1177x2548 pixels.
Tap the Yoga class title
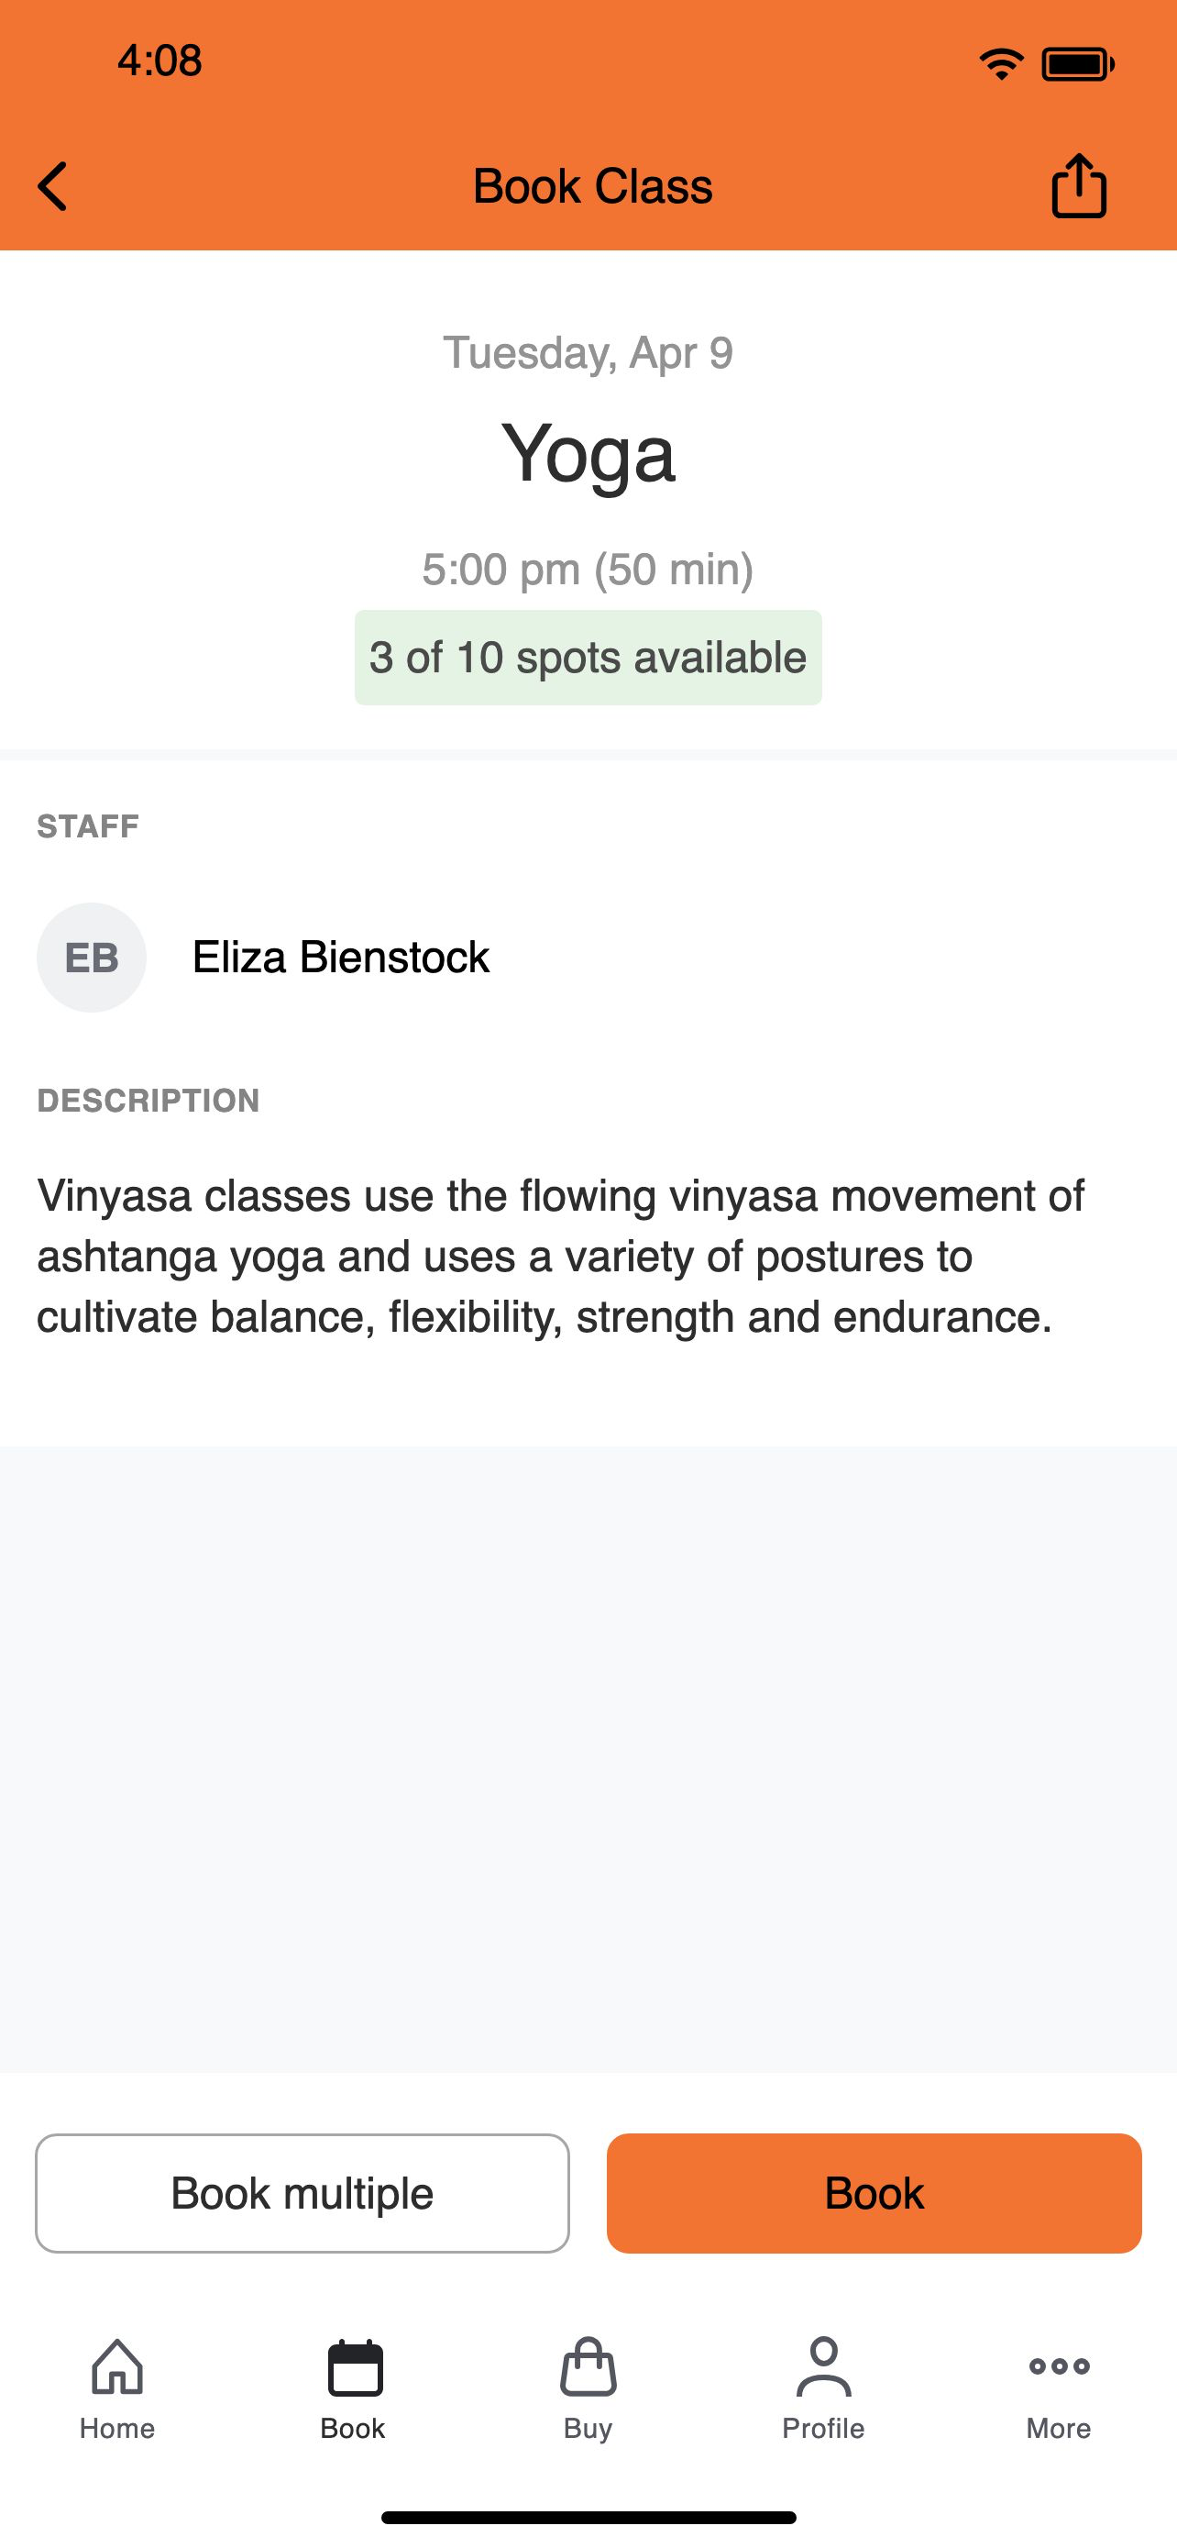pos(588,455)
